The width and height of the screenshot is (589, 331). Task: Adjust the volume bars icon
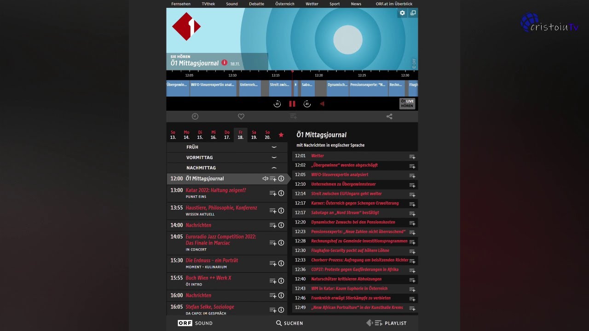click(x=322, y=104)
